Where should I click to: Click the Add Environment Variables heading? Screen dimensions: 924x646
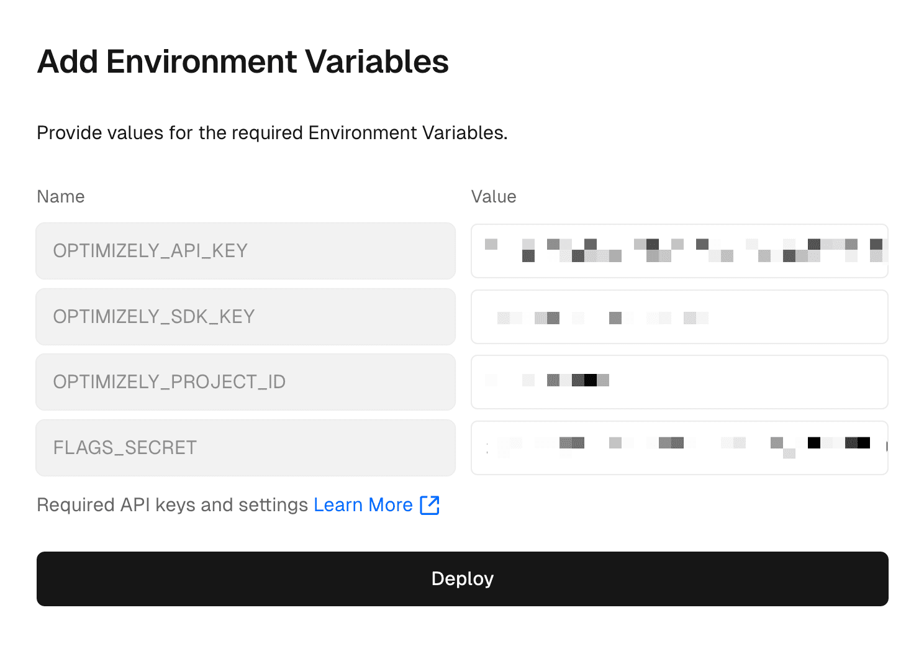click(243, 61)
